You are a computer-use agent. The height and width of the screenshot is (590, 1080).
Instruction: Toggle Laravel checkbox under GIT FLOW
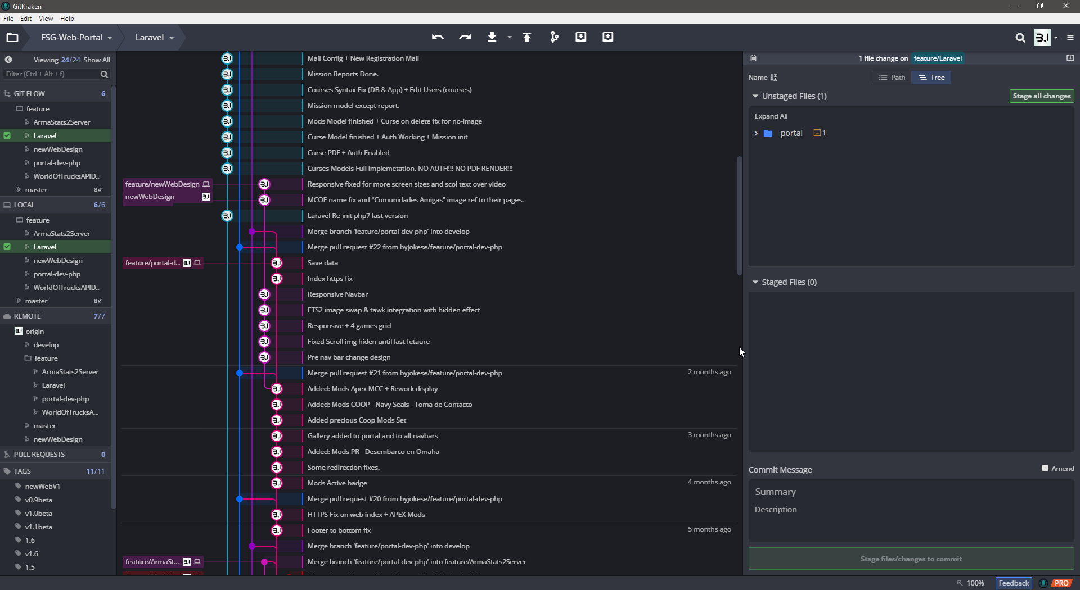(x=7, y=135)
